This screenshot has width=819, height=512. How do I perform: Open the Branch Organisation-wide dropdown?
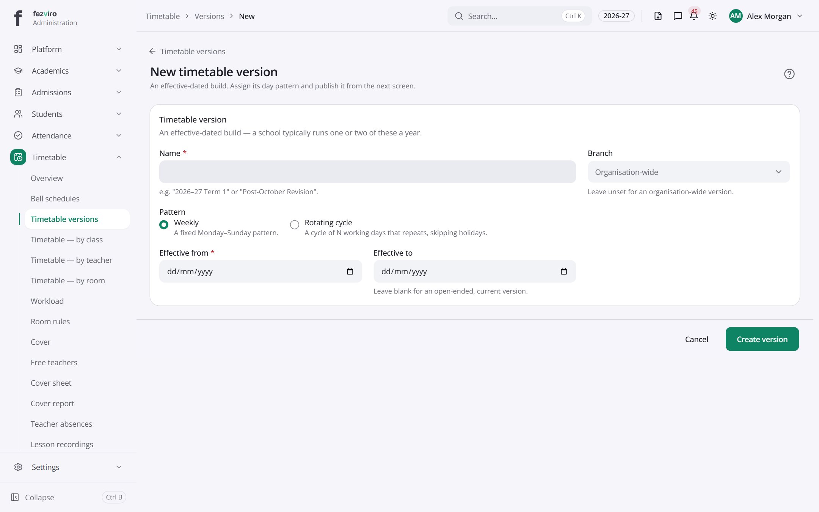click(x=689, y=172)
